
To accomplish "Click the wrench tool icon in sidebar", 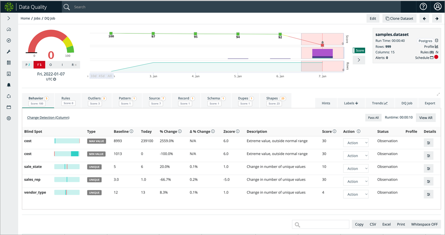I will click(x=9, y=52).
